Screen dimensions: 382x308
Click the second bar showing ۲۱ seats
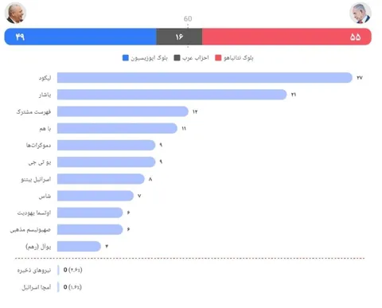pyautogui.click(x=172, y=95)
